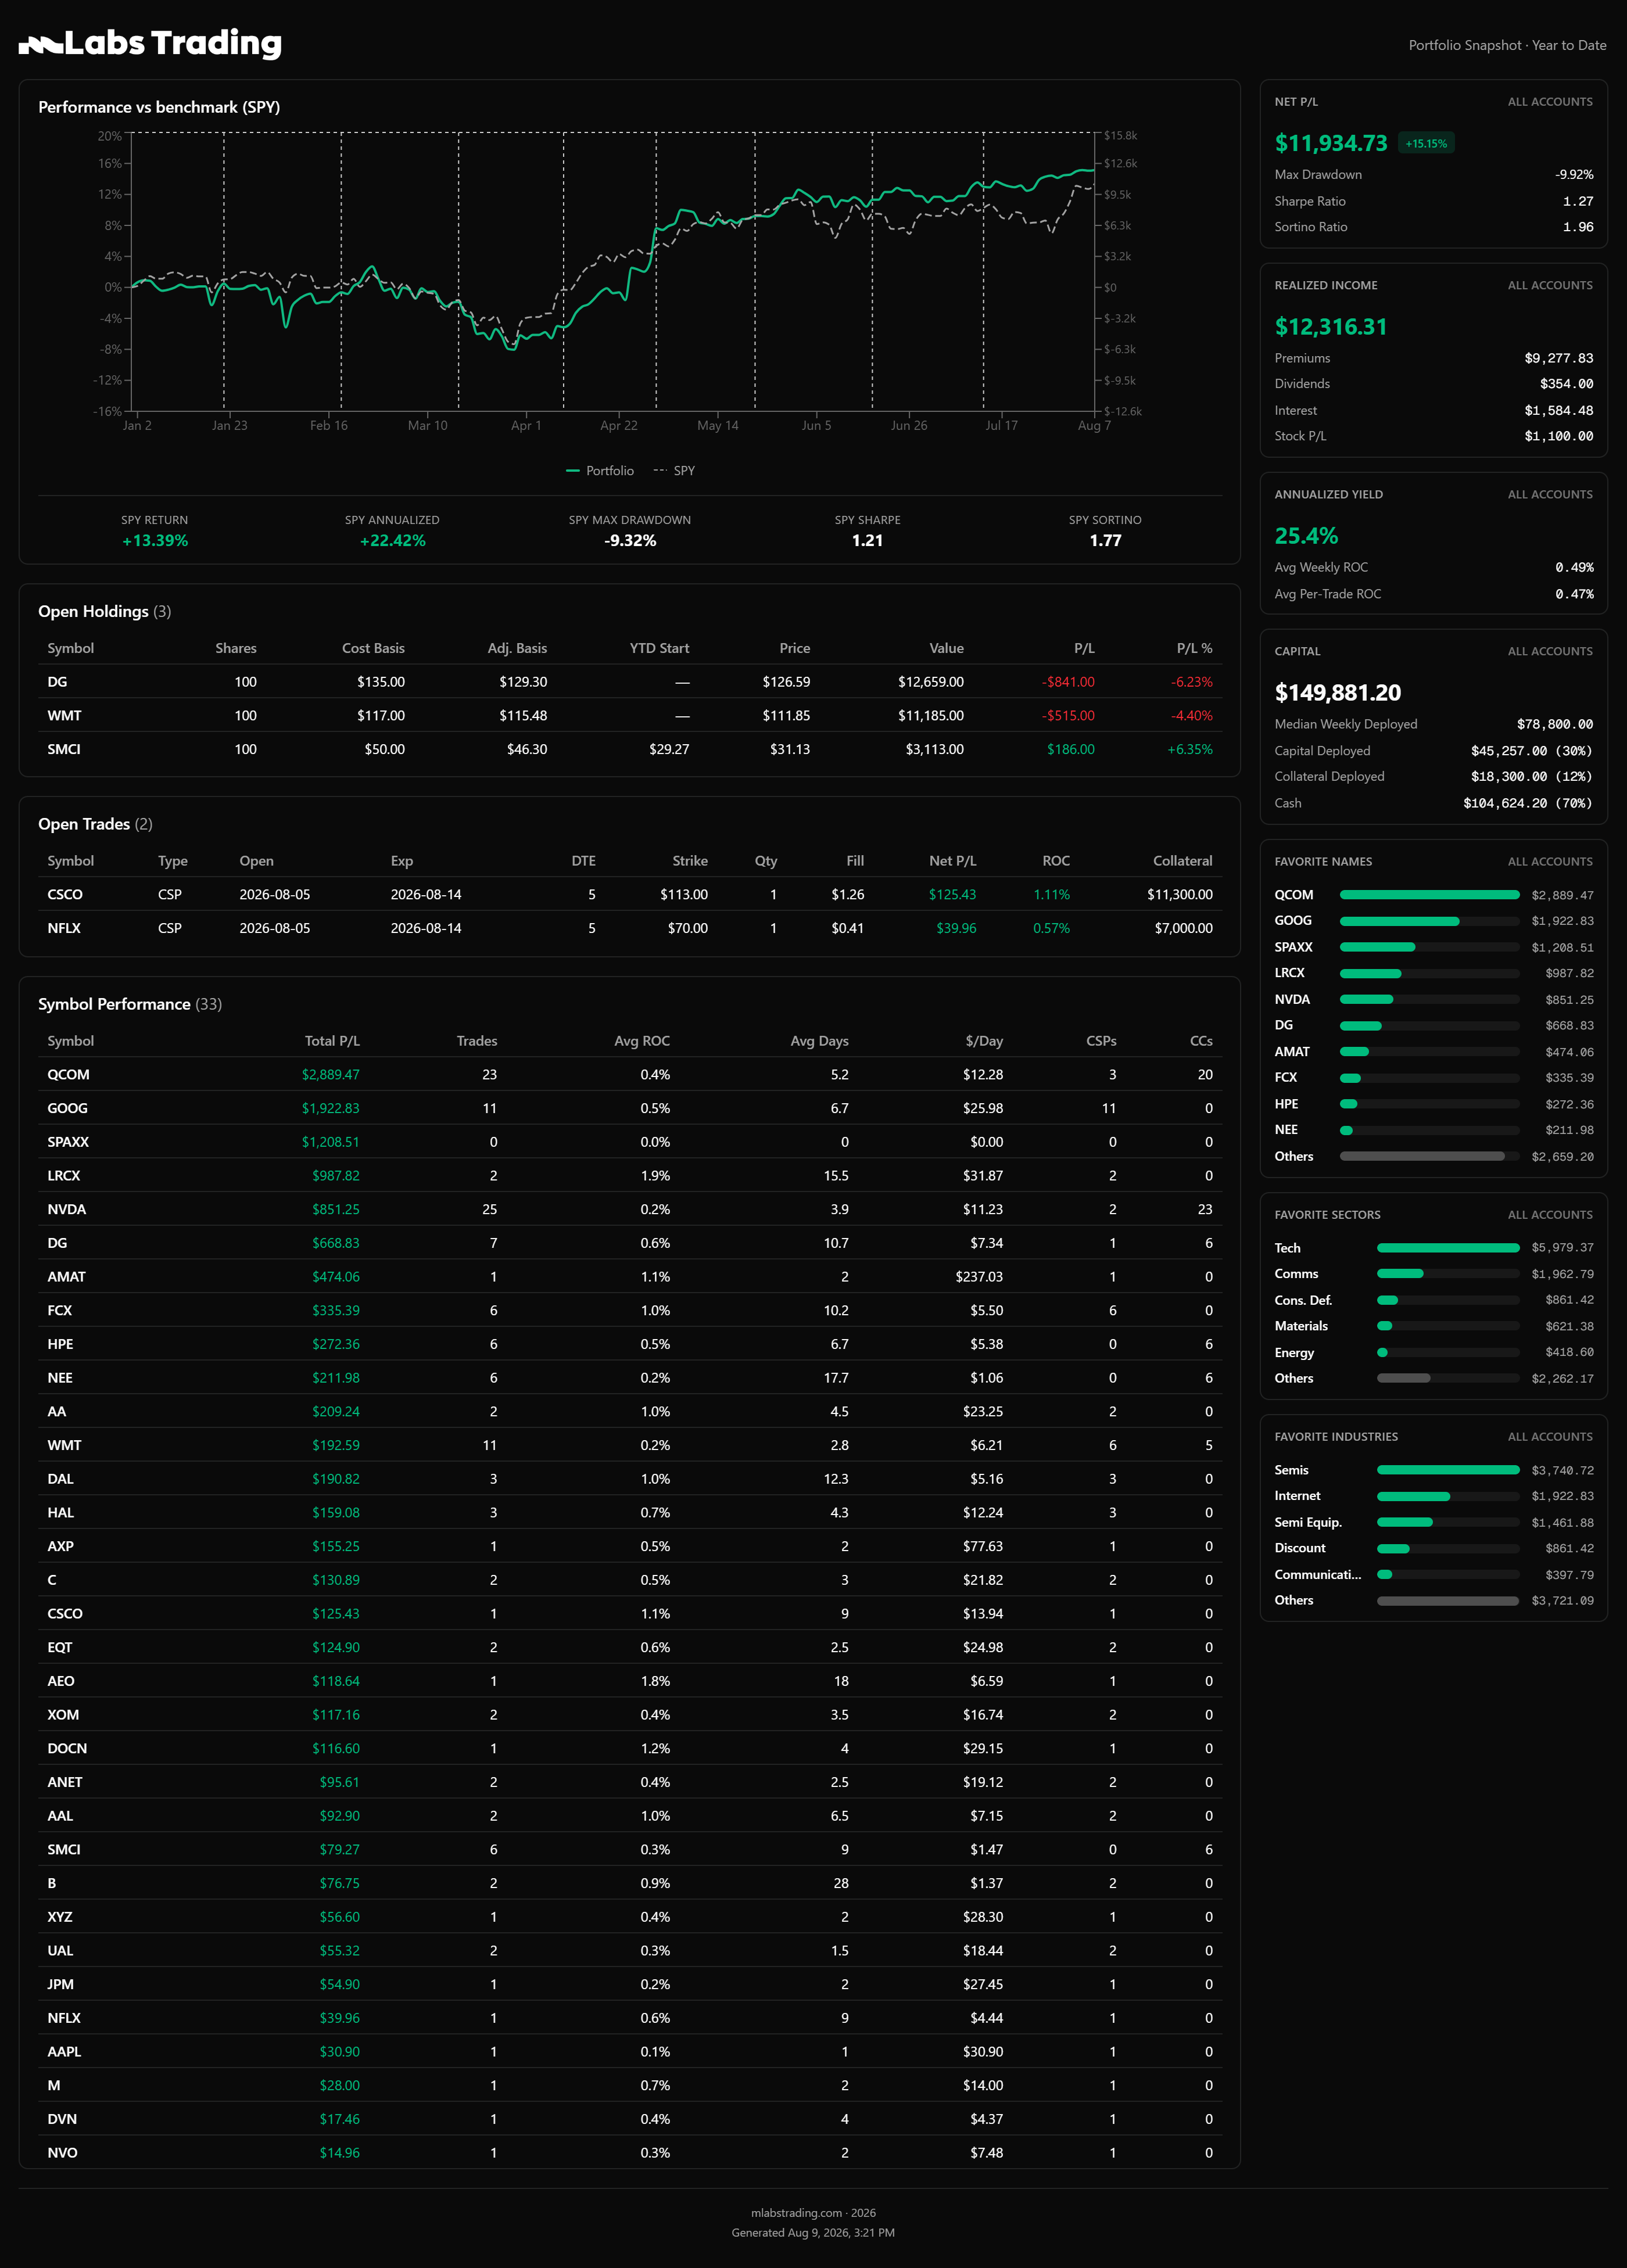Click the +15.15% badge beside Net P/L

tap(1426, 144)
